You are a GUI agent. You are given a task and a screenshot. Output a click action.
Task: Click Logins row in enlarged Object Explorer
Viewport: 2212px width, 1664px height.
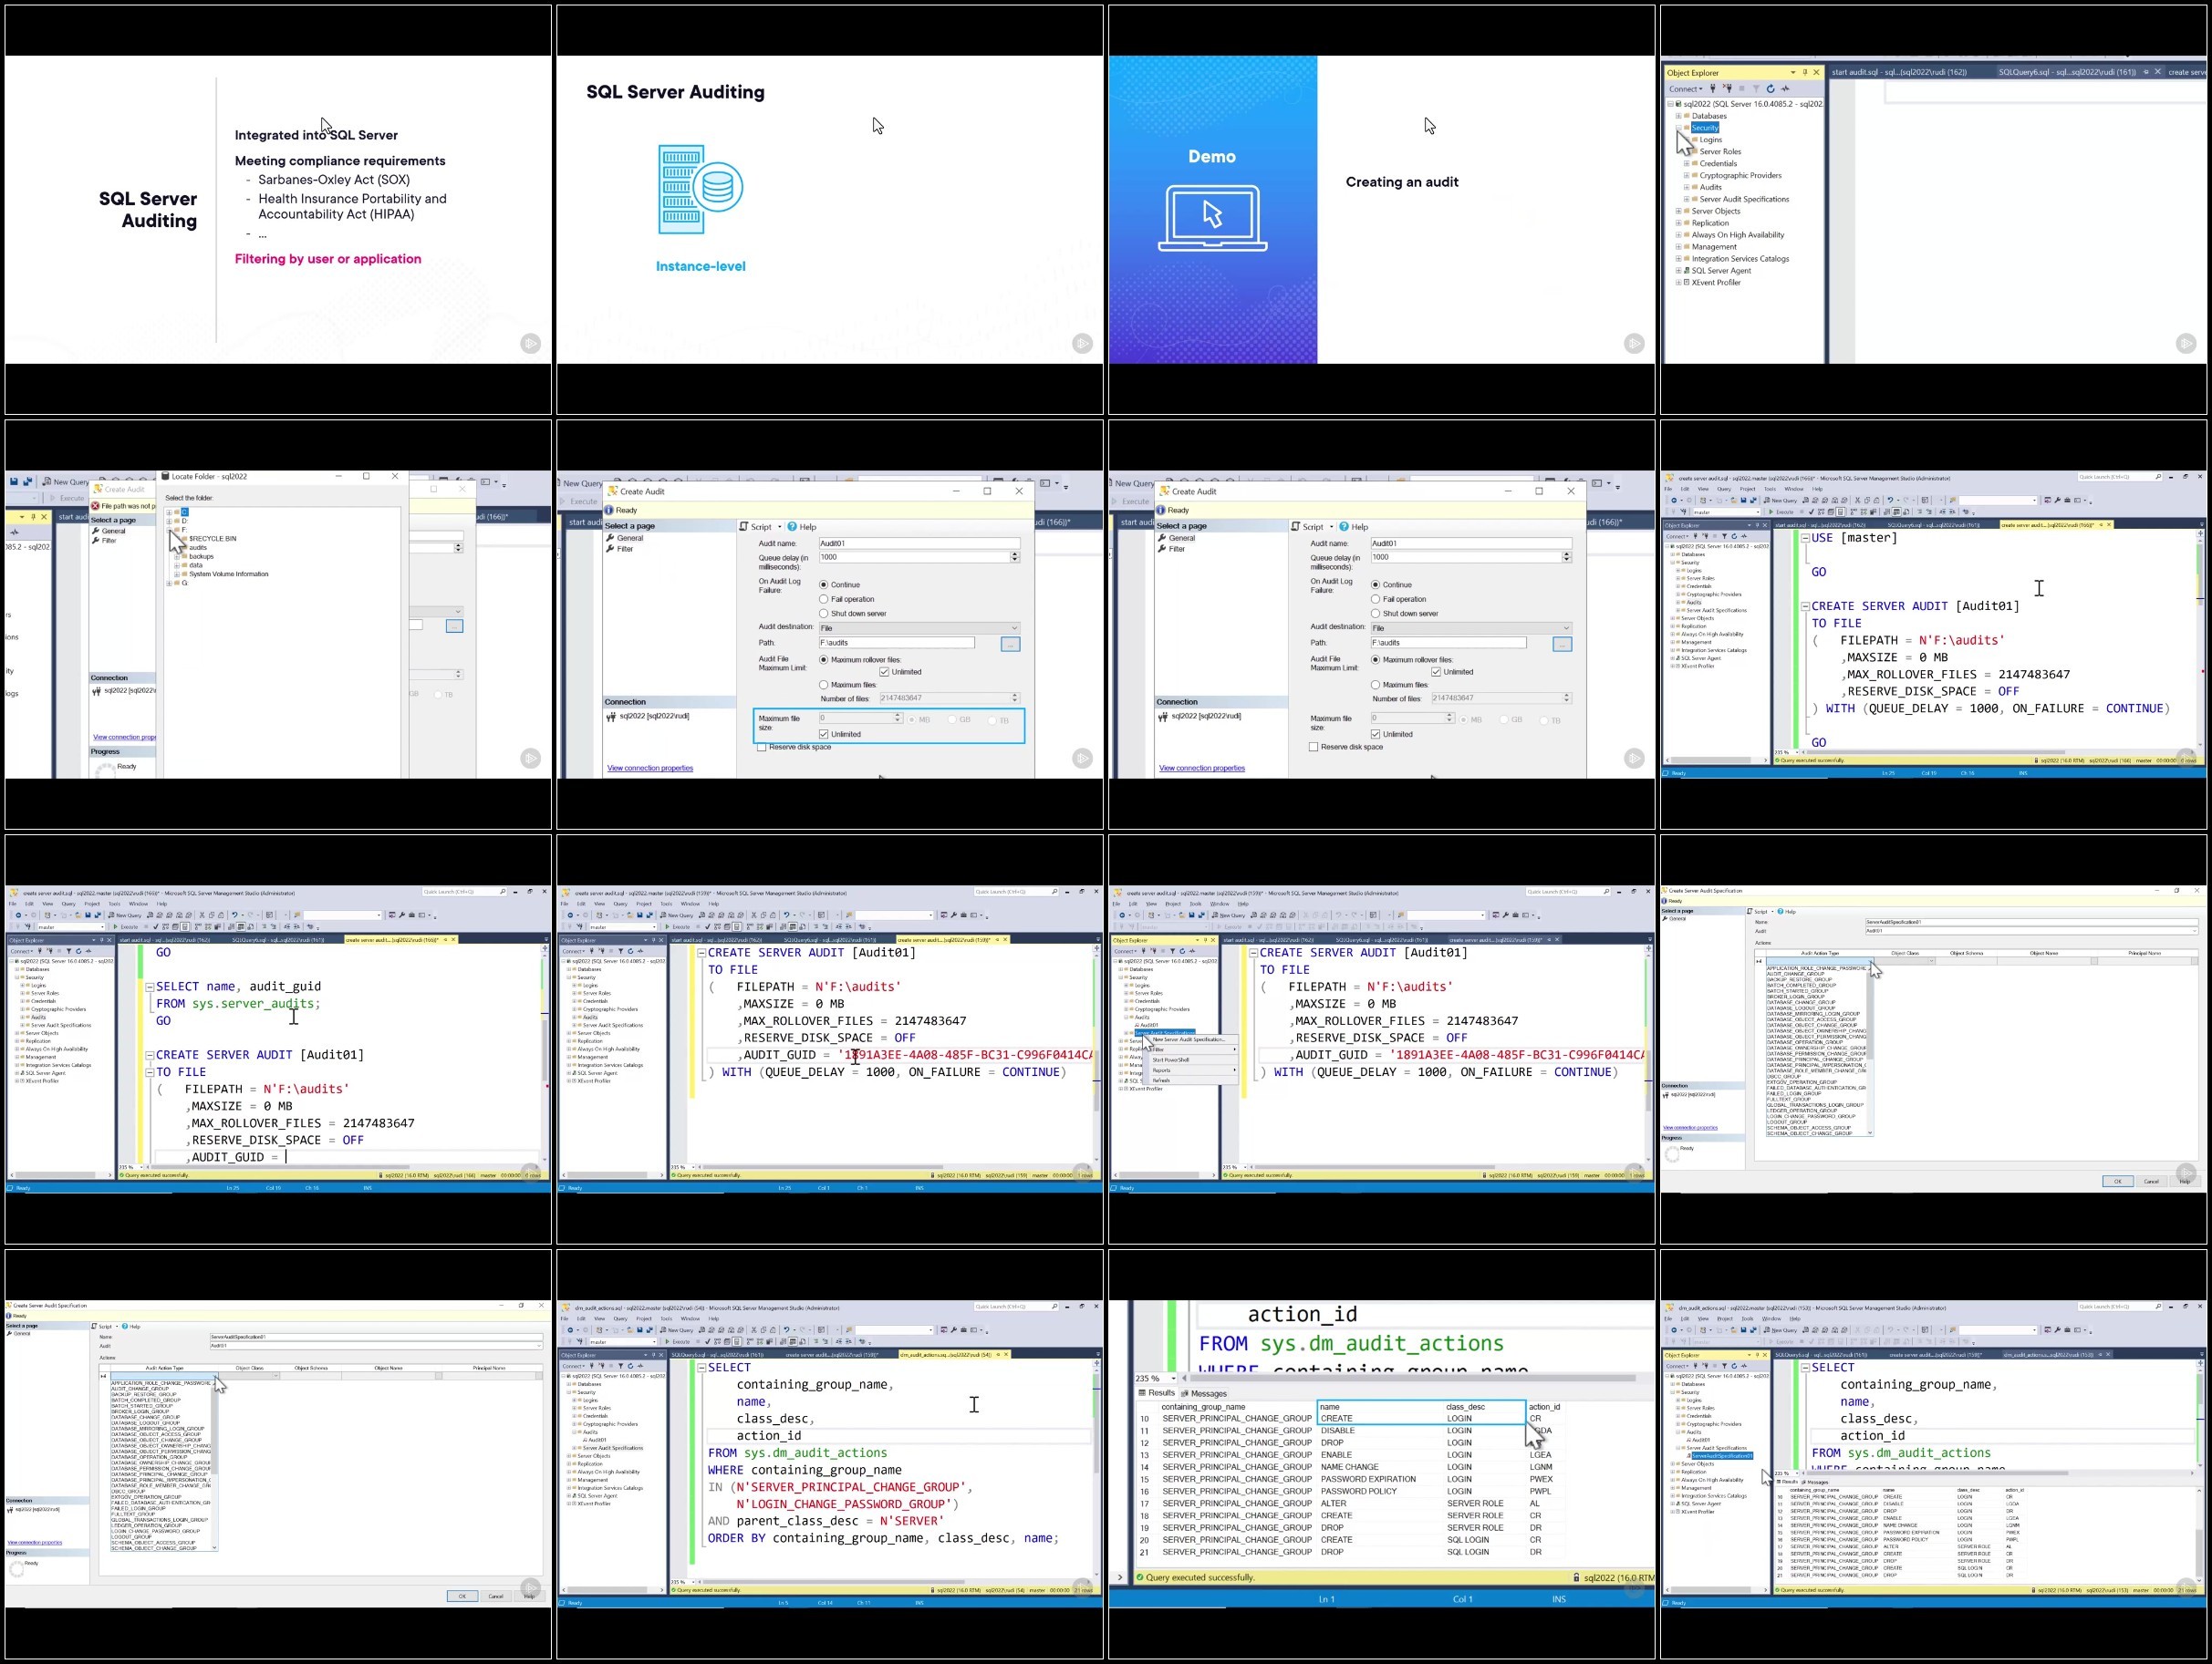(1711, 140)
